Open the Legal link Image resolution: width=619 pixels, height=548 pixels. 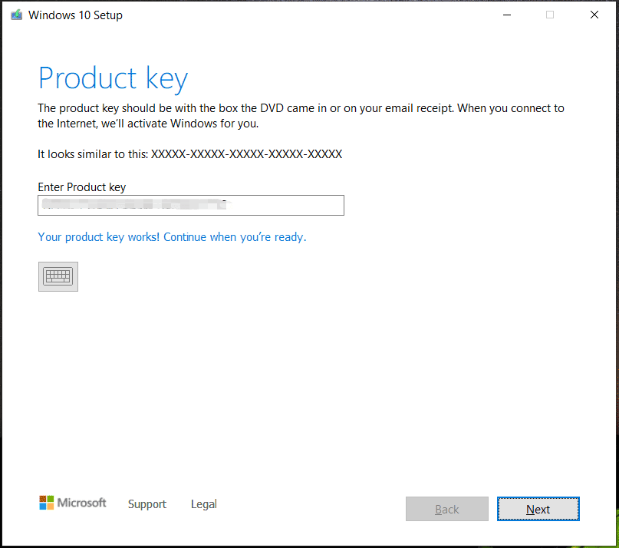(204, 504)
